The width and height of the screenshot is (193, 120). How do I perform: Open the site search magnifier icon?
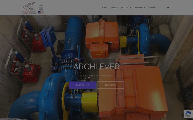(168, 7)
